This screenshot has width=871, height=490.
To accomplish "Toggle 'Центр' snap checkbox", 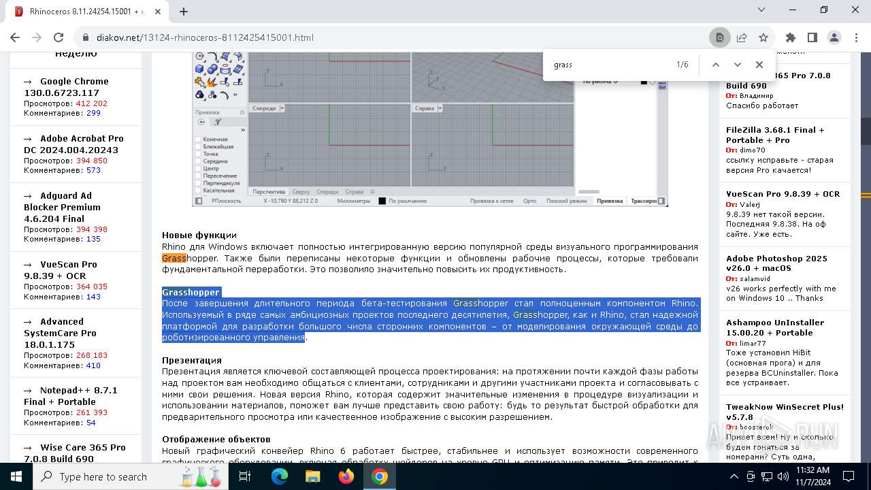I will pyautogui.click(x=199, y=169).
